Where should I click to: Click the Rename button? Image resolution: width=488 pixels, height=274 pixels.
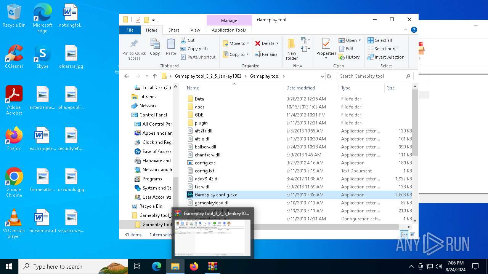(266, 54)
